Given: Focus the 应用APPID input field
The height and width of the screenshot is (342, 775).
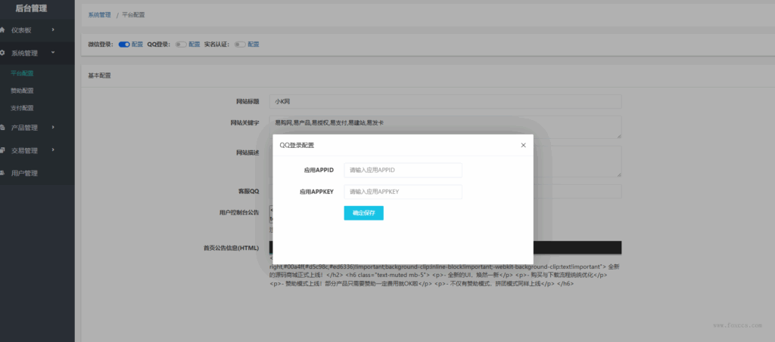Looking at the screenshot, I should pyautogui.click(x=403, y=170).
